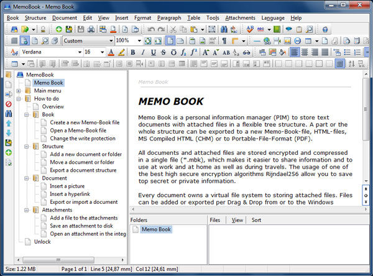Click the Sort button in attachments panel
The image size is (373, 276).
[256, 220]
